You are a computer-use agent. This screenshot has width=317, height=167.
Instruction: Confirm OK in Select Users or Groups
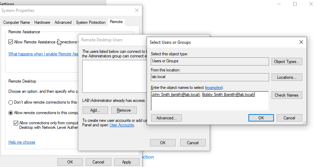point(261,118)
